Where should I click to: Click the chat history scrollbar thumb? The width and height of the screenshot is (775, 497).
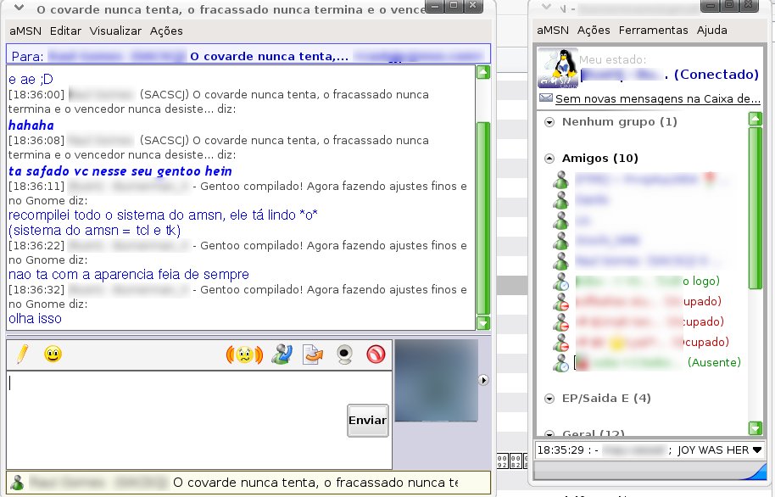point(483,218)
